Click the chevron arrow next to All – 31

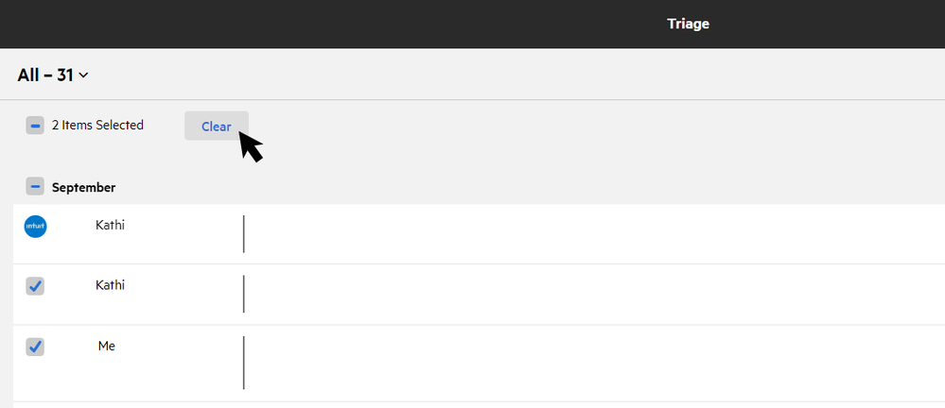coord(84,76)
